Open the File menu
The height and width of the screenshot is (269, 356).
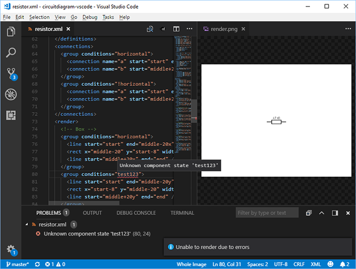point(7,17)
